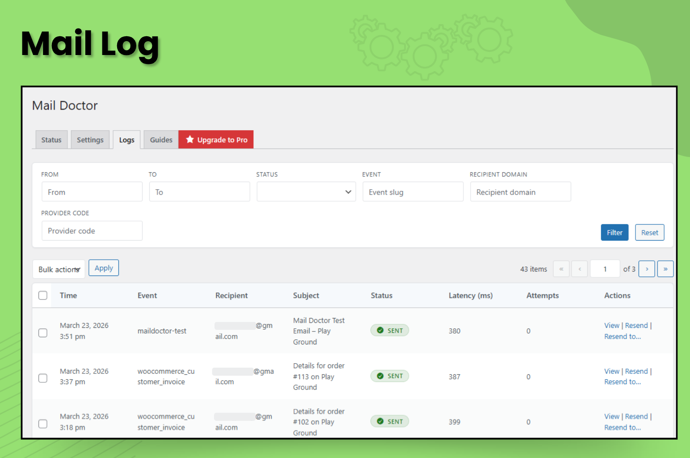Click the SENT badge for order #102
This screenshot has height=458, width=690.
tap(389, 421)
